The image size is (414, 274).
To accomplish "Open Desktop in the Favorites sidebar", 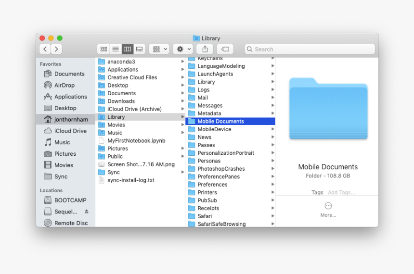I will pyautogui.click(x=65, y=108).
